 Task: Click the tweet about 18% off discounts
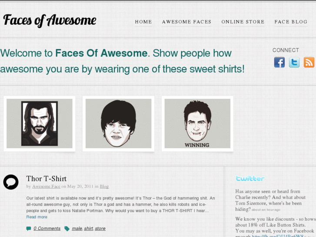(x=275, y=227)
